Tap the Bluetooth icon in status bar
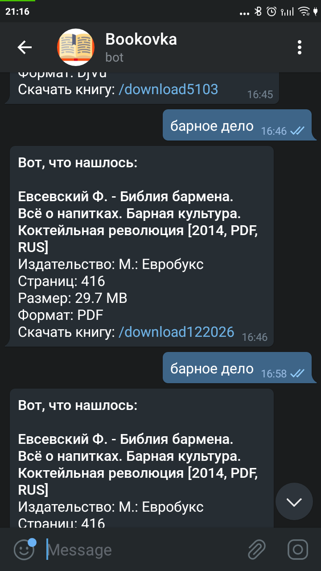The width and height of the screenshot is (321, 571). 258,12
